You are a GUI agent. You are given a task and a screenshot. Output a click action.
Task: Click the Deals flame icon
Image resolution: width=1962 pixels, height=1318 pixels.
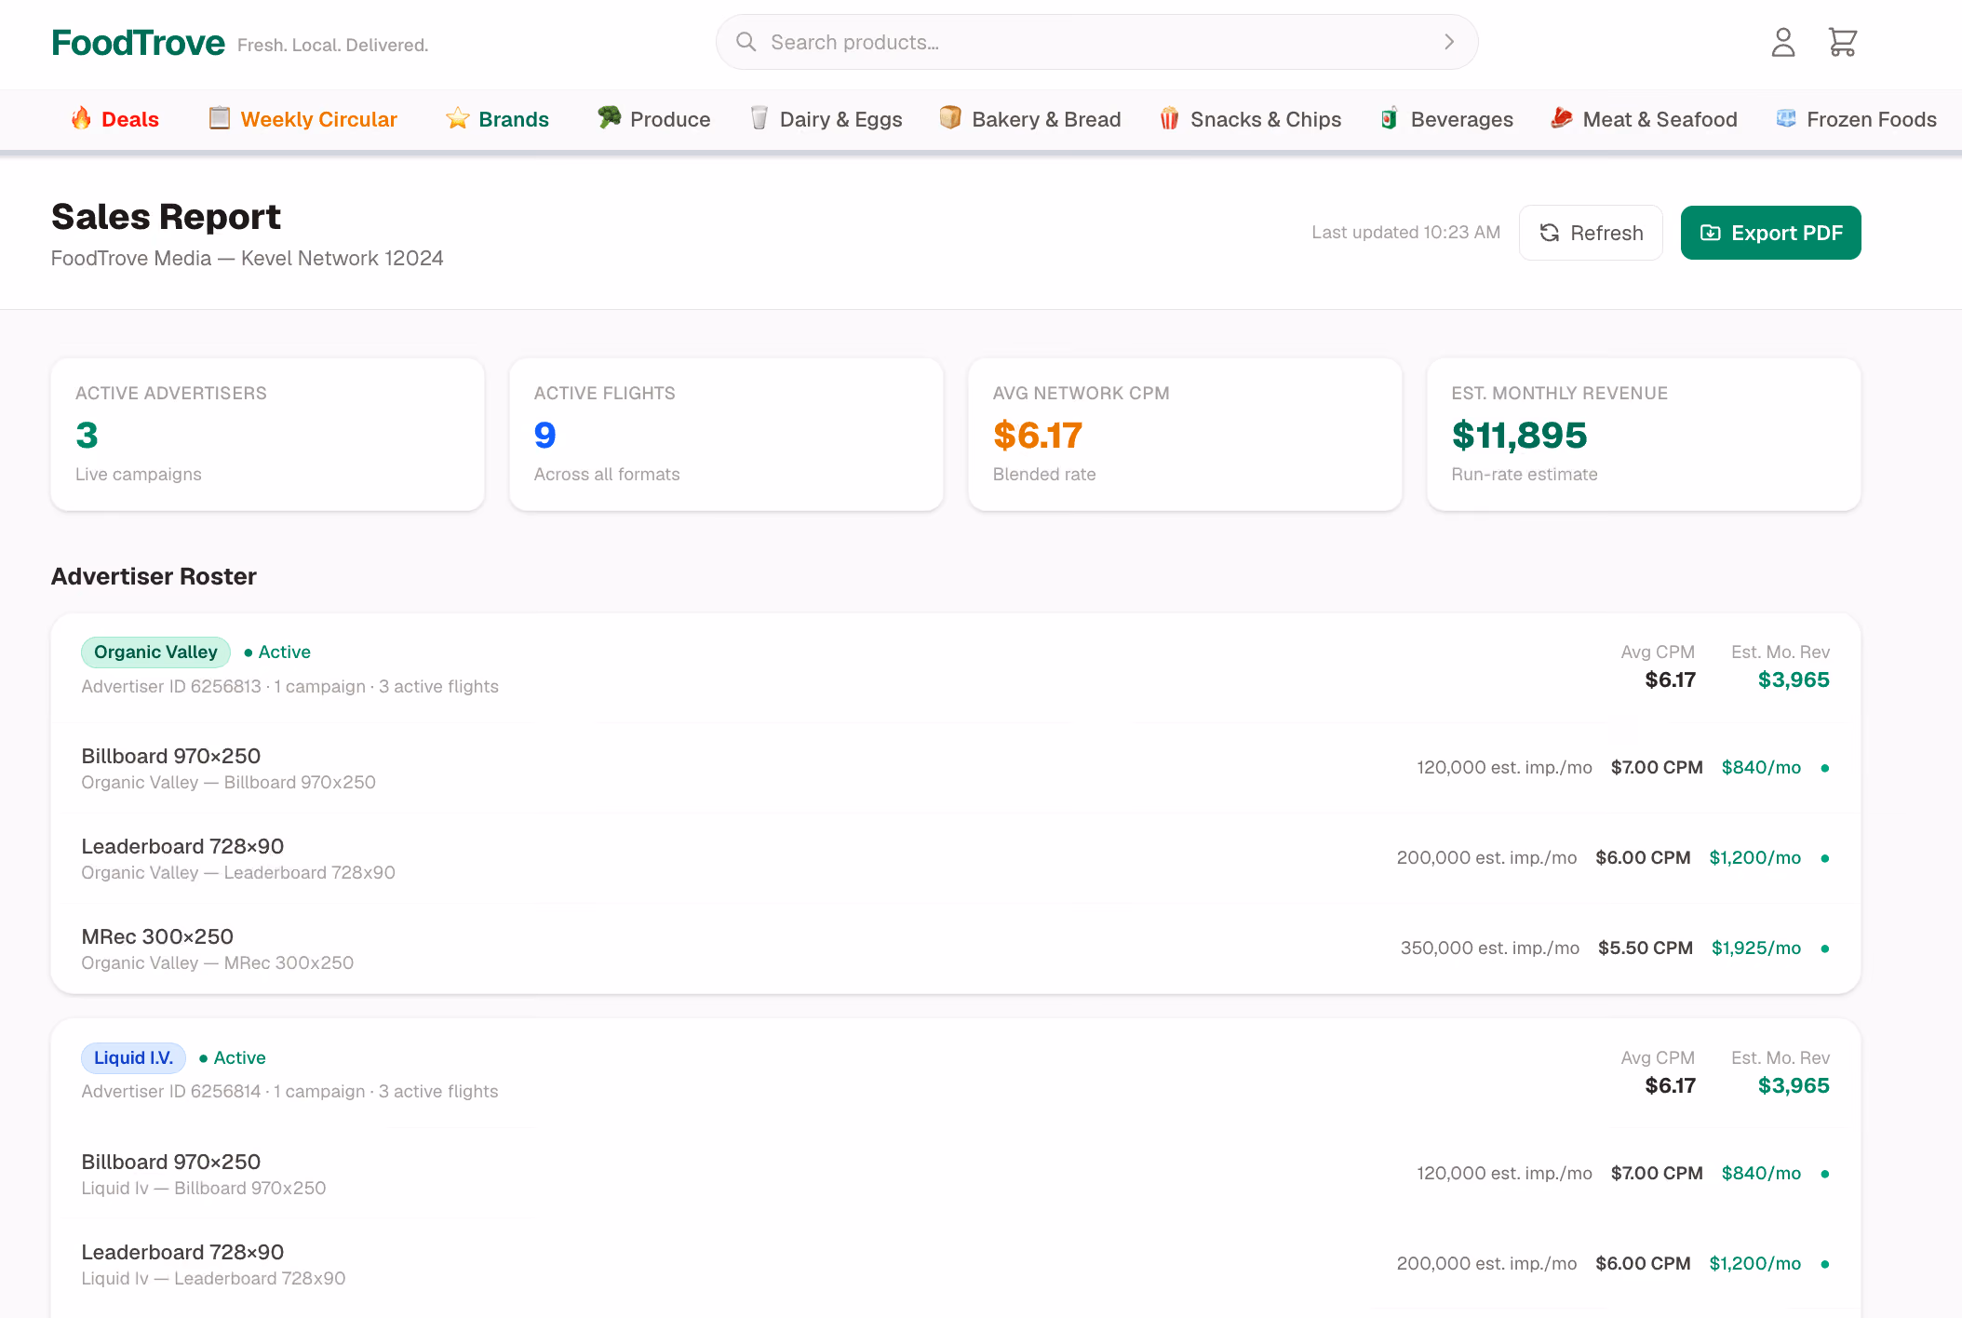82,118
